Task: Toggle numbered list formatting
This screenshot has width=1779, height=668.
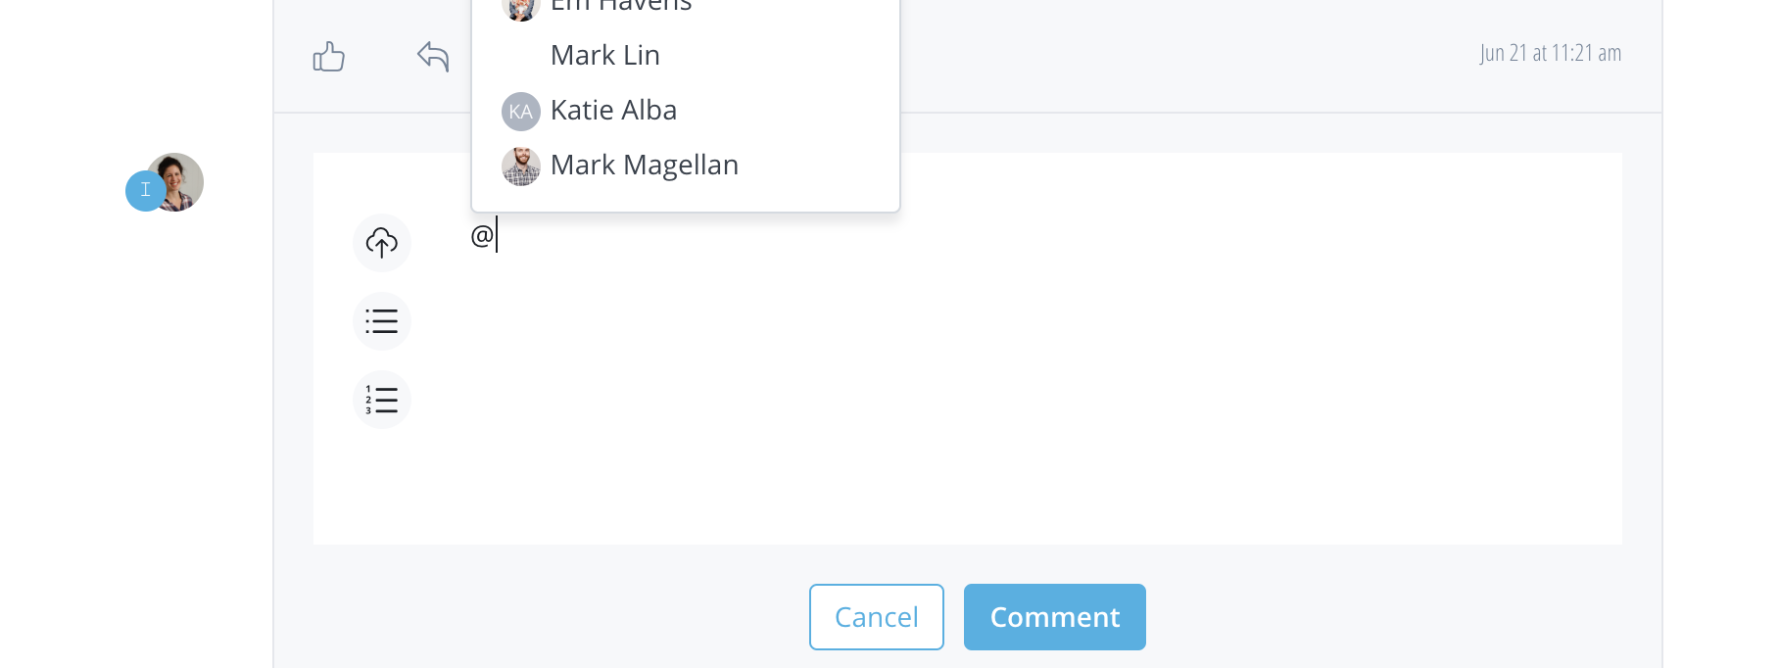Action: 382,400
